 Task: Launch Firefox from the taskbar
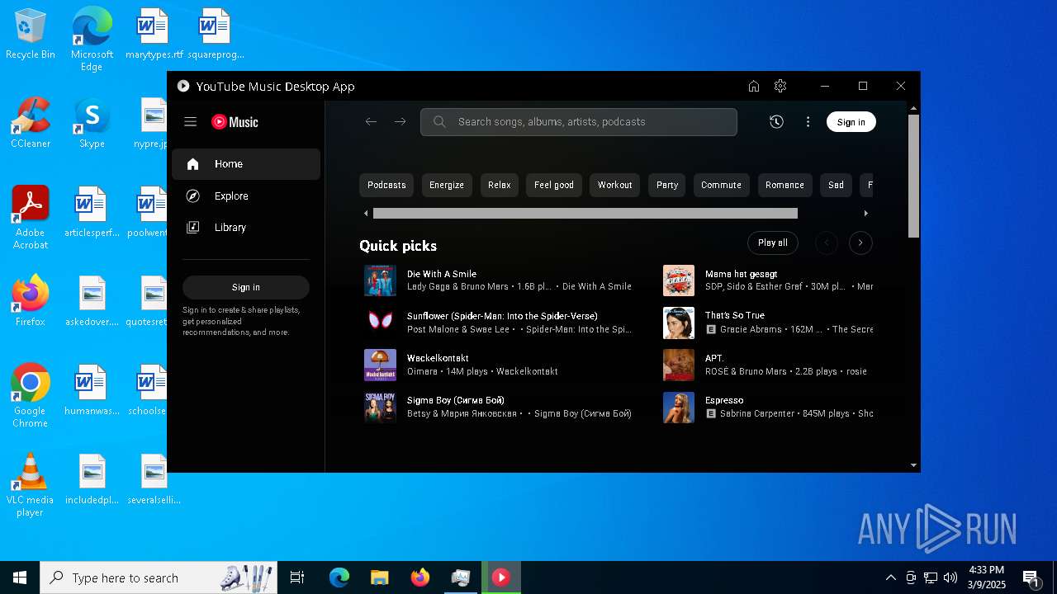click(x=420, y=577)
